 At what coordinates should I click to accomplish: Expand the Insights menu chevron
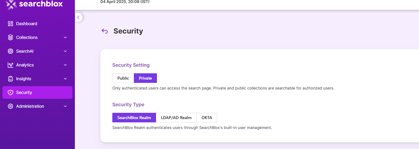pos(65,79)
